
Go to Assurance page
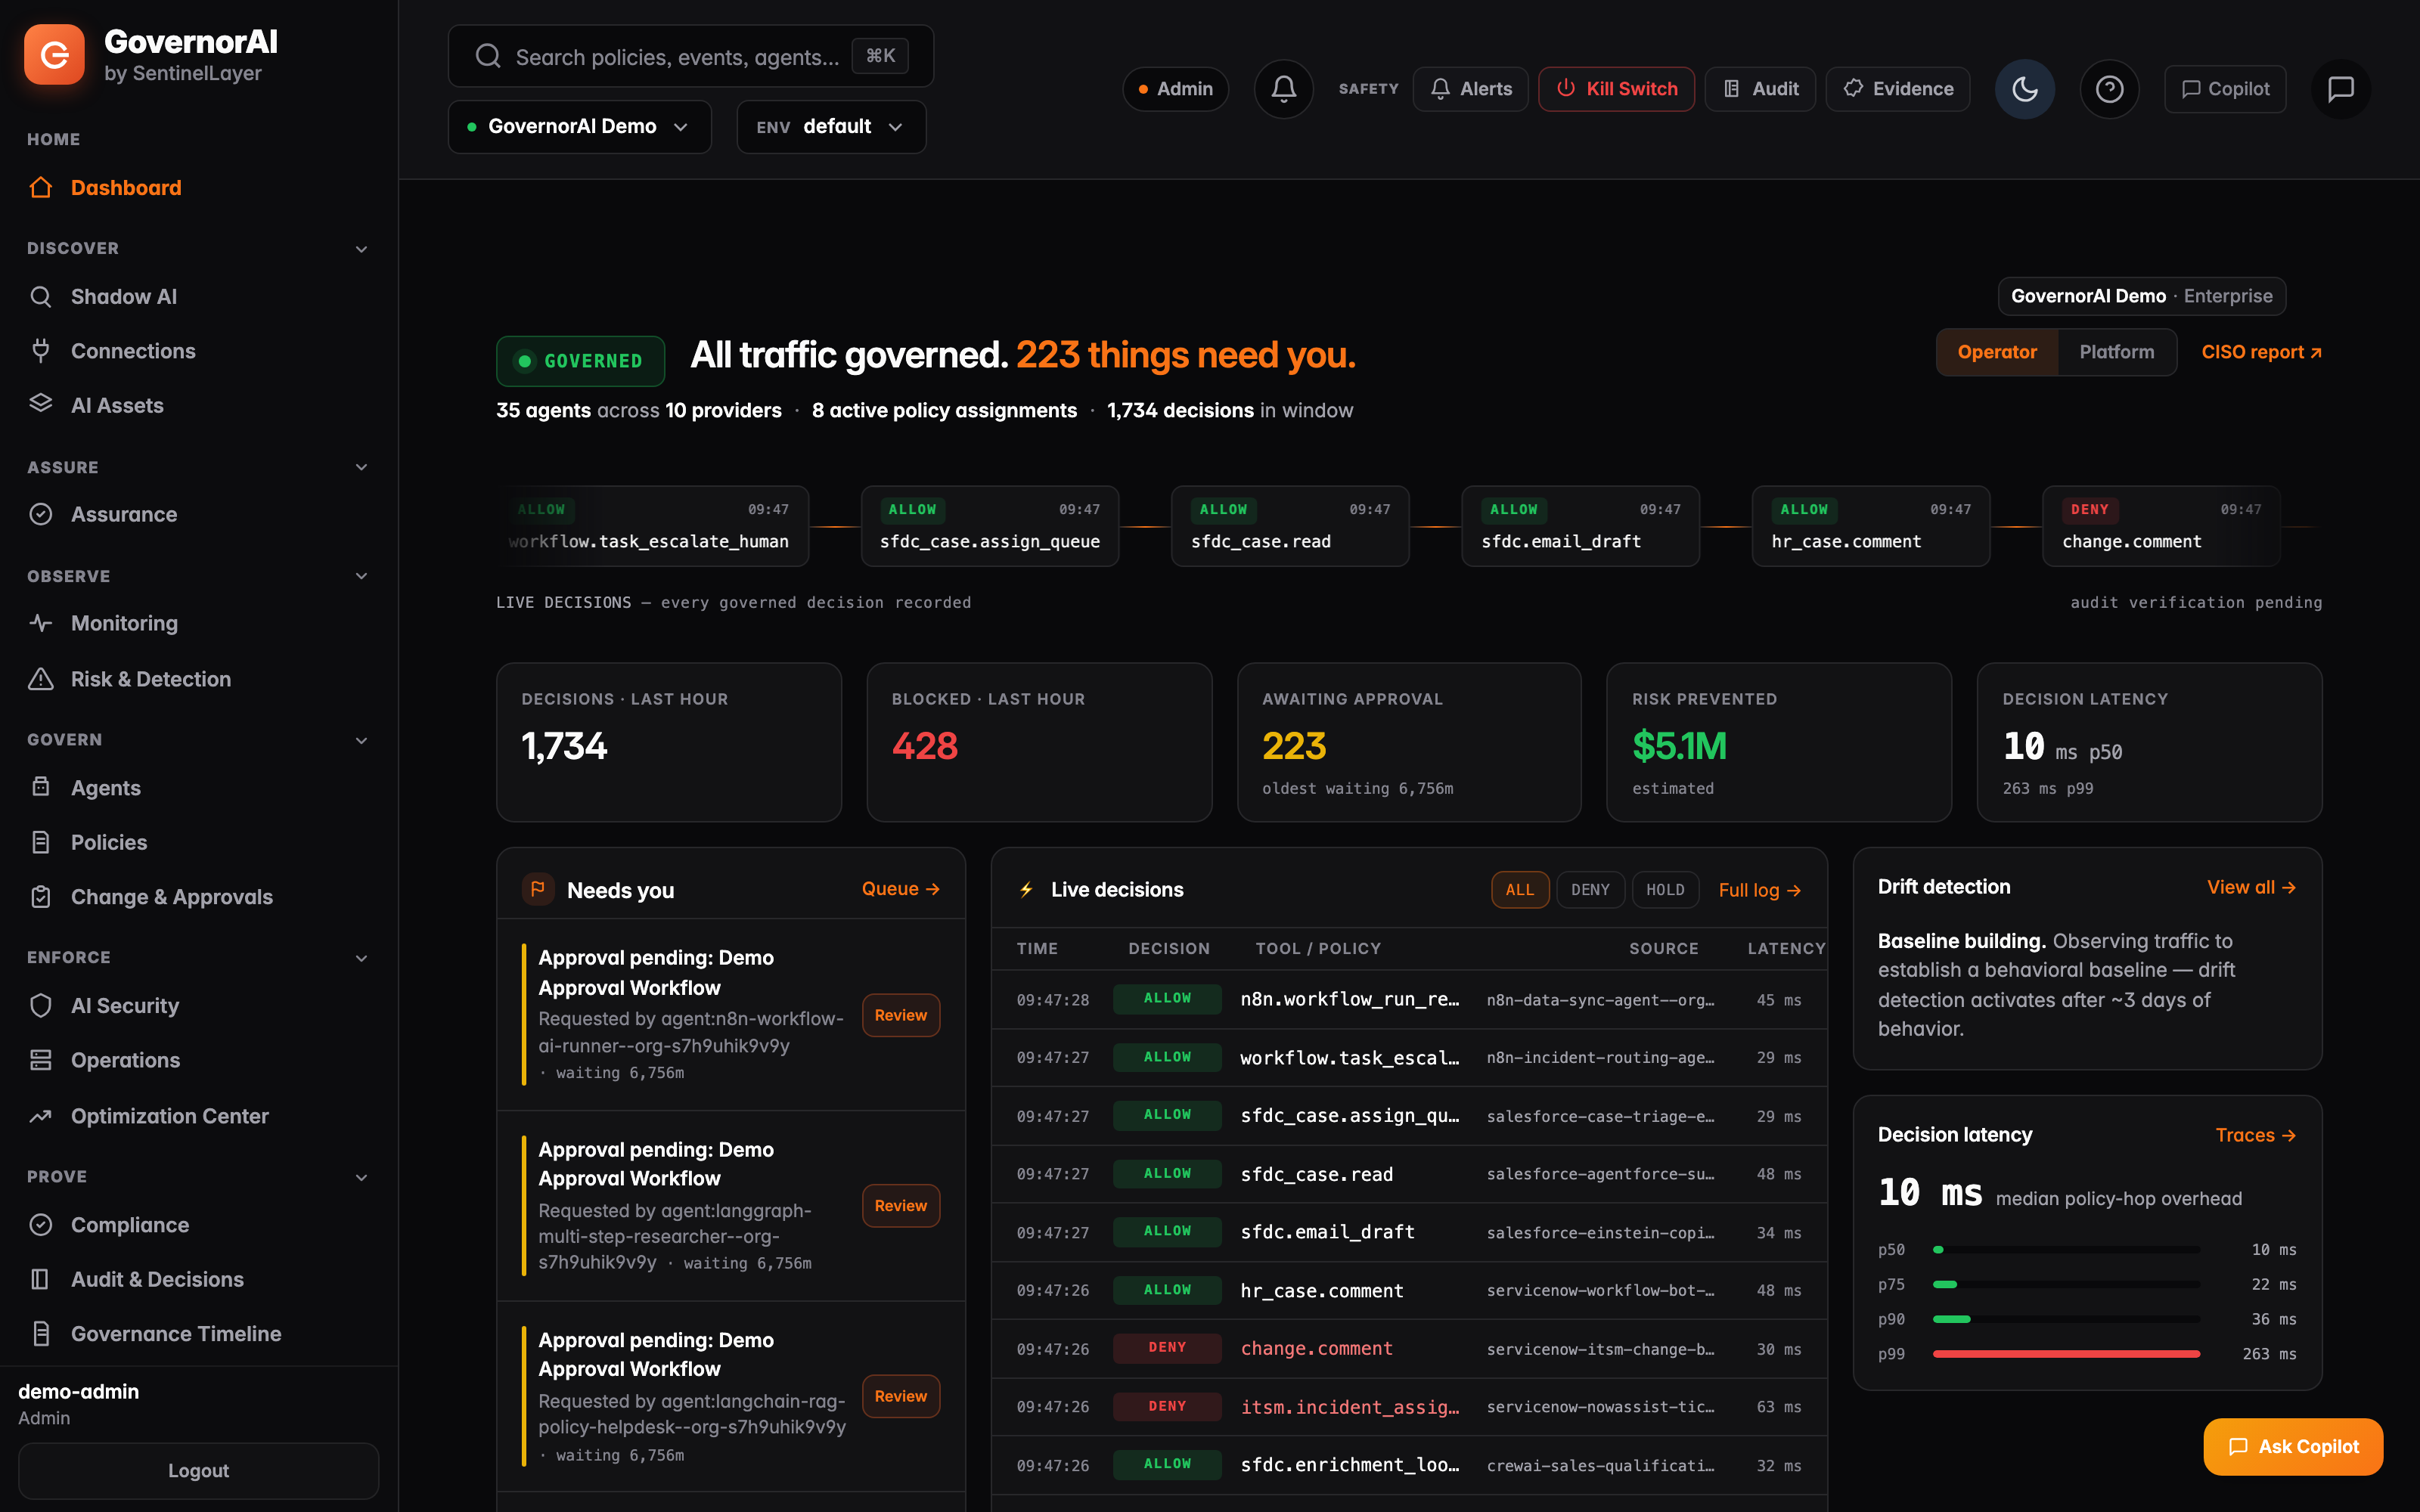coord(199,514)
